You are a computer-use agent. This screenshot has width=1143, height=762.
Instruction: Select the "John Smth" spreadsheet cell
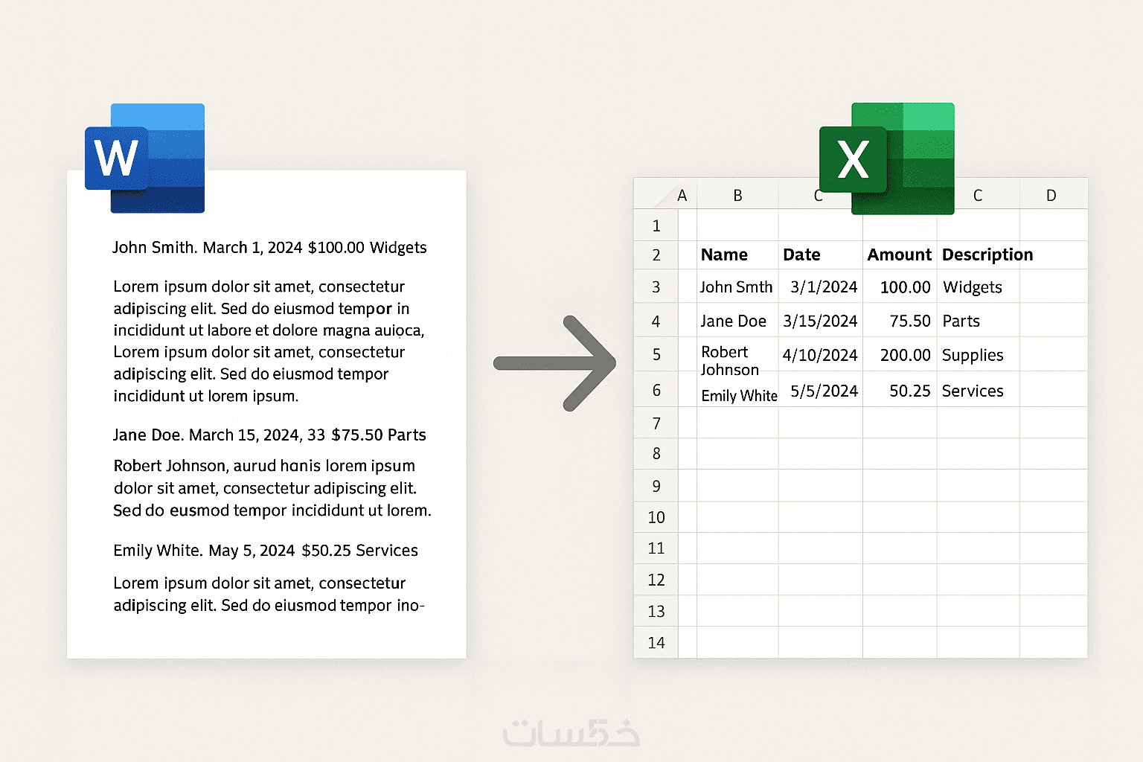click(x=737, y=286)
